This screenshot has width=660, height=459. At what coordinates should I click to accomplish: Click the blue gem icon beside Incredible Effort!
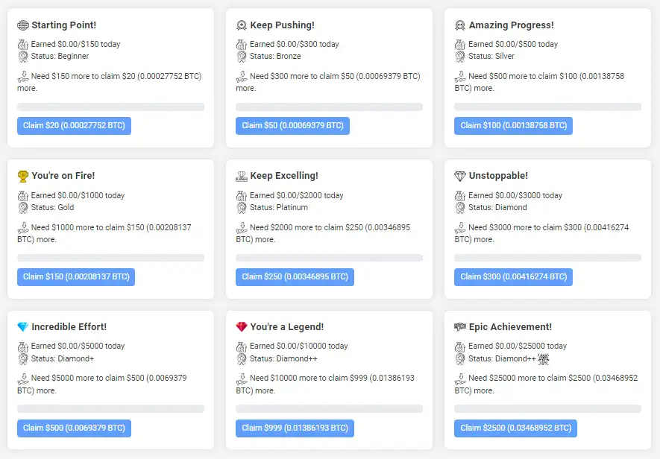22,327
